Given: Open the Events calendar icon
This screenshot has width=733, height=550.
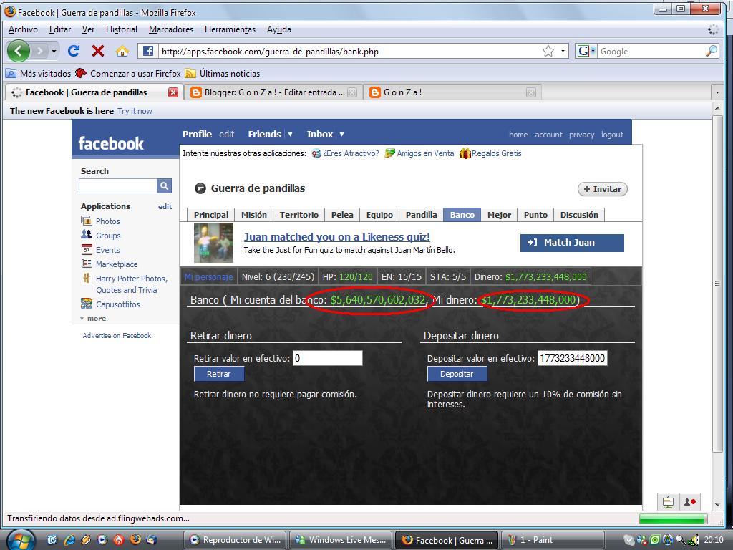Looking at the screenshot, I should tap(87, 249).
